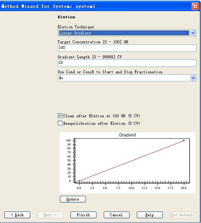The height and width of the screenshot is (223, 201).
Task: Cancel the Method Wizard
Action: [117, 215]
